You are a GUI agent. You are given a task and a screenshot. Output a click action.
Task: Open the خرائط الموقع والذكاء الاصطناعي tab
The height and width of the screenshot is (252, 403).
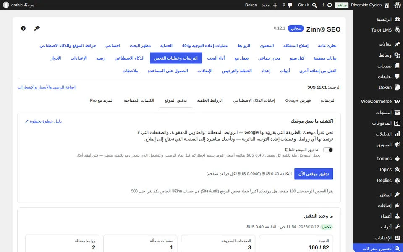click(68, 45)
